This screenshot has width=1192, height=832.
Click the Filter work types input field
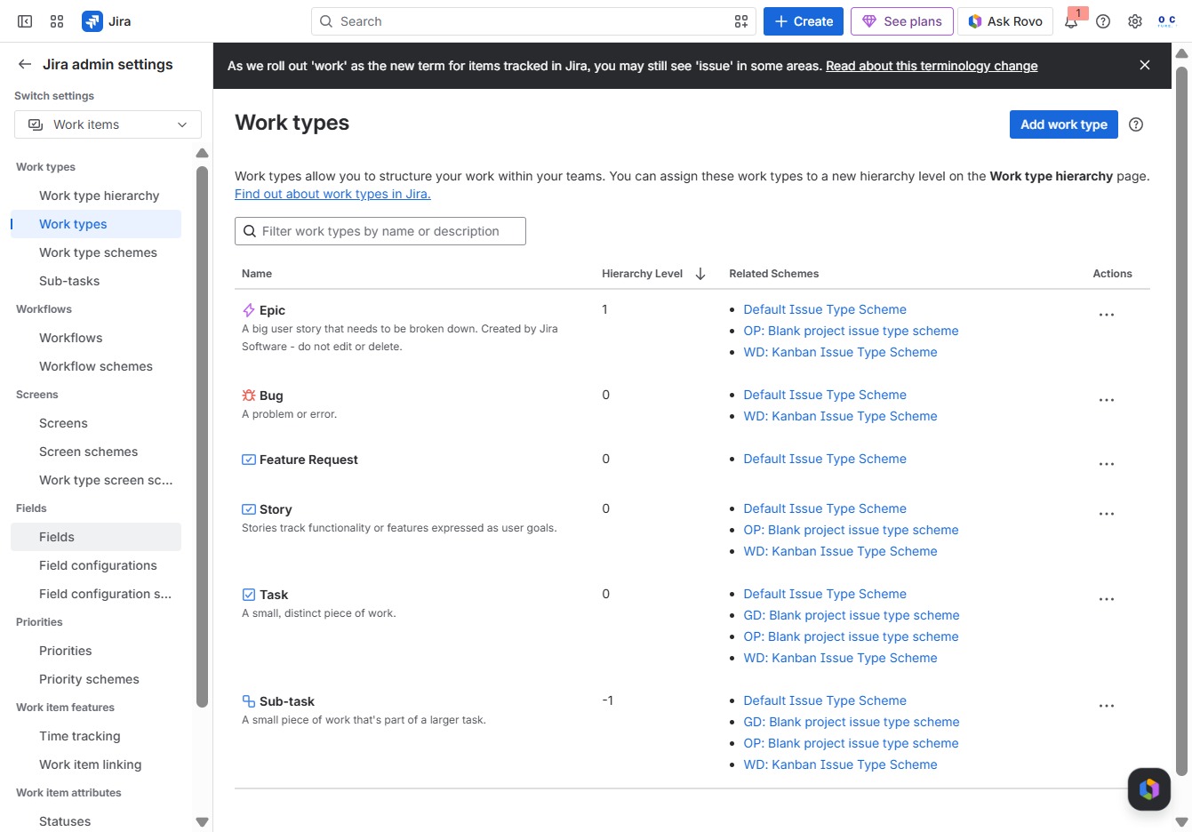[380, 231]
